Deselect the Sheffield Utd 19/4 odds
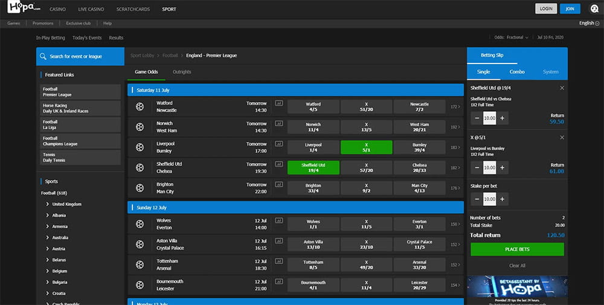The width and height of the screenshot is (604, 305). coord(313,167)
